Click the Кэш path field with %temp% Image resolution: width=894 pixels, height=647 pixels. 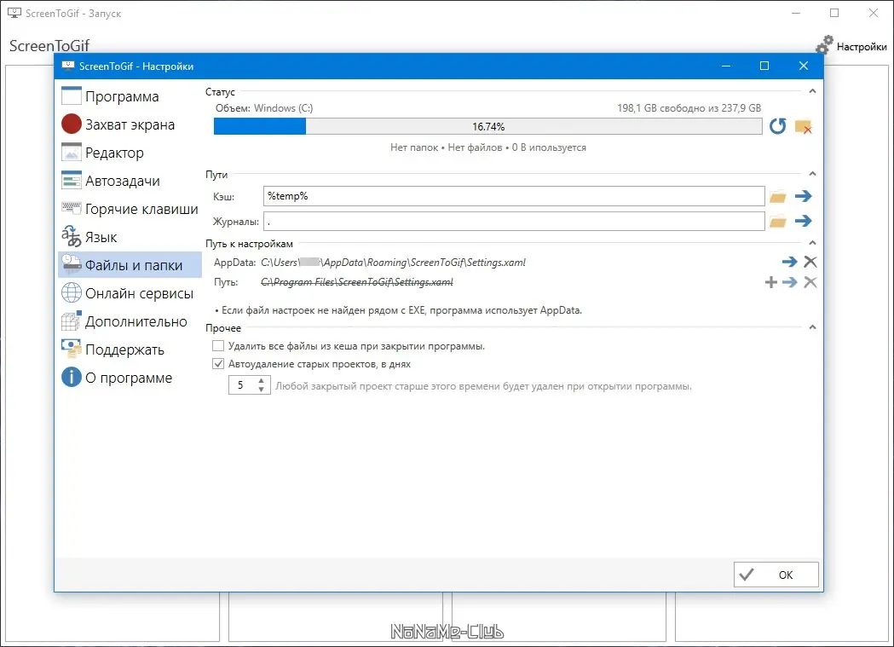coord(514,196)
